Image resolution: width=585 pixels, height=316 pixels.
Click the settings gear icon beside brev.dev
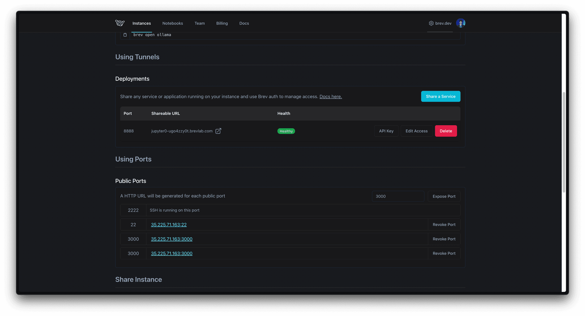click(431, 23)
